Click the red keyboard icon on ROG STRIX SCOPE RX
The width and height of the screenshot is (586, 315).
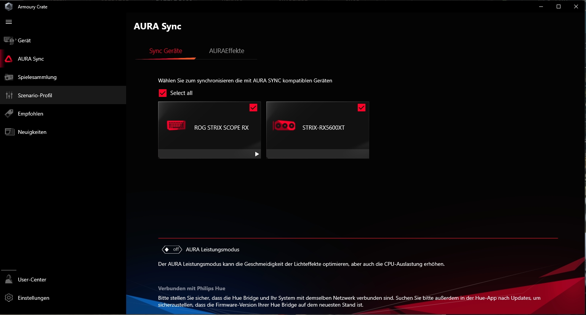(176, 125)
